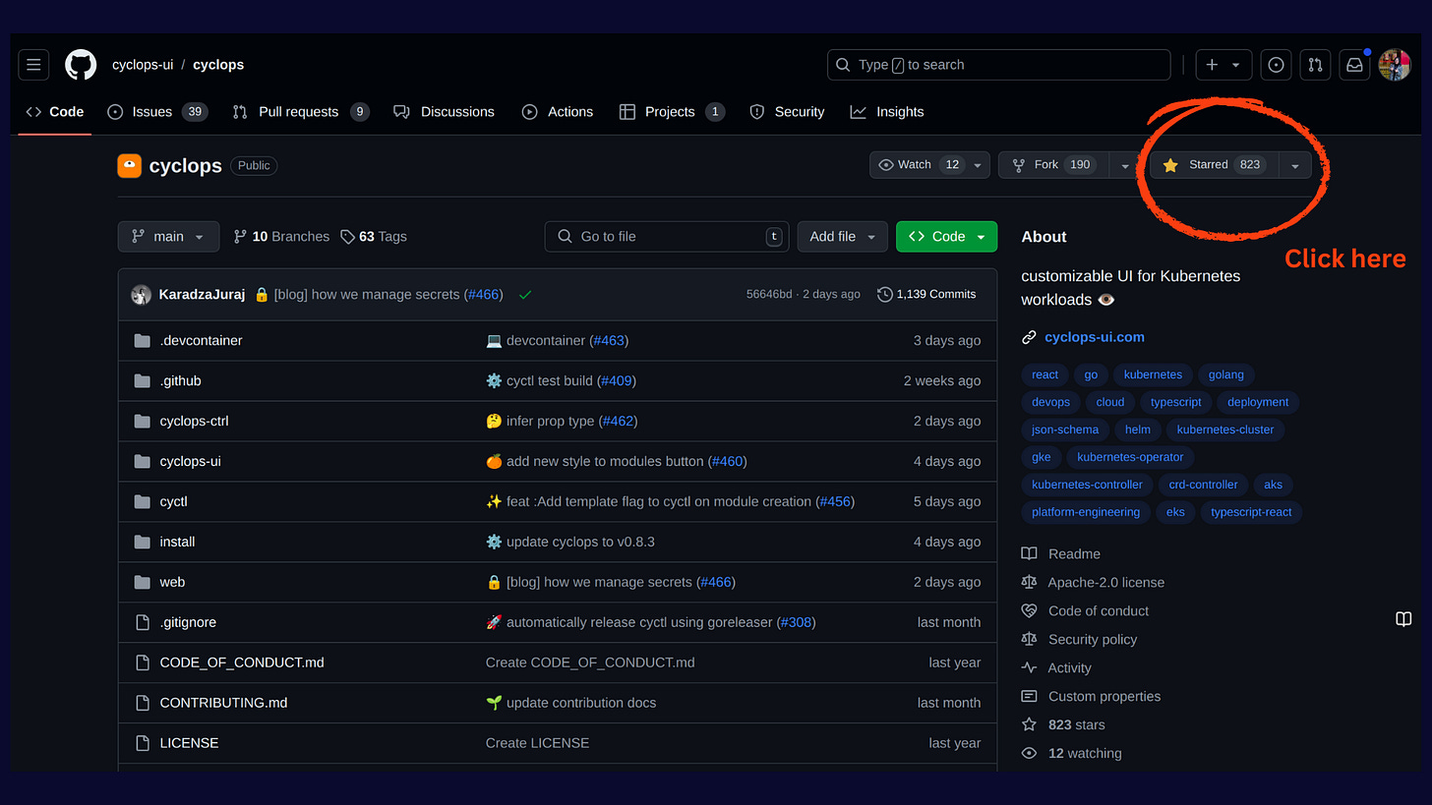This screenshot has height=805, width=1432.
Task: Open the user avatar profile menu
Action: pyautogui.click(x=1395, y=65)
